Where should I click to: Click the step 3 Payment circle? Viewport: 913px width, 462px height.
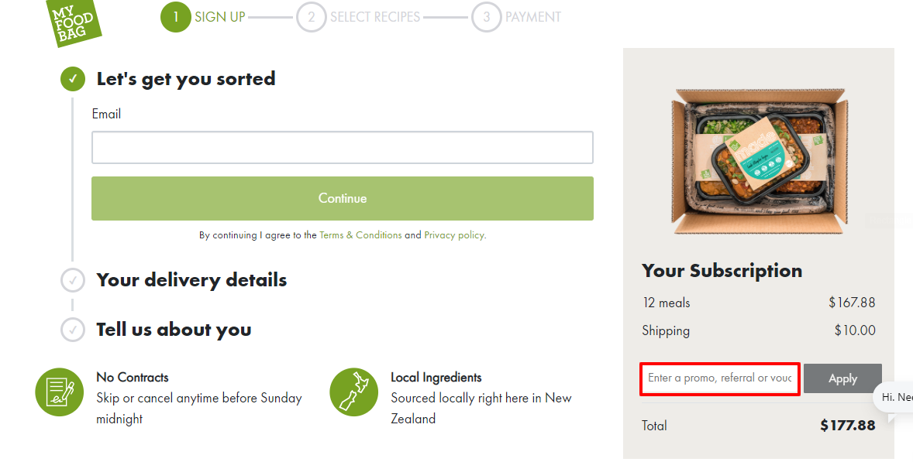click(487, 17)
